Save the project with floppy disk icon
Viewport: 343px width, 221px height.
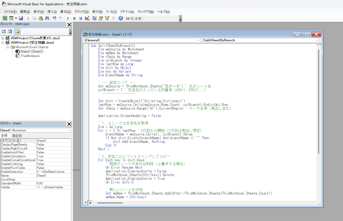coord(21,18)
